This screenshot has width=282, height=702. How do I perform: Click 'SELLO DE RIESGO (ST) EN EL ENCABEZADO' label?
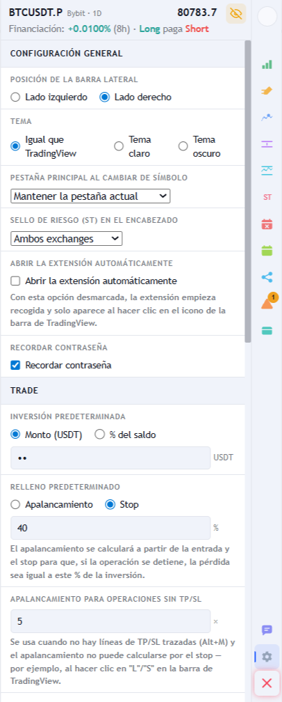[x=94, y=220]
